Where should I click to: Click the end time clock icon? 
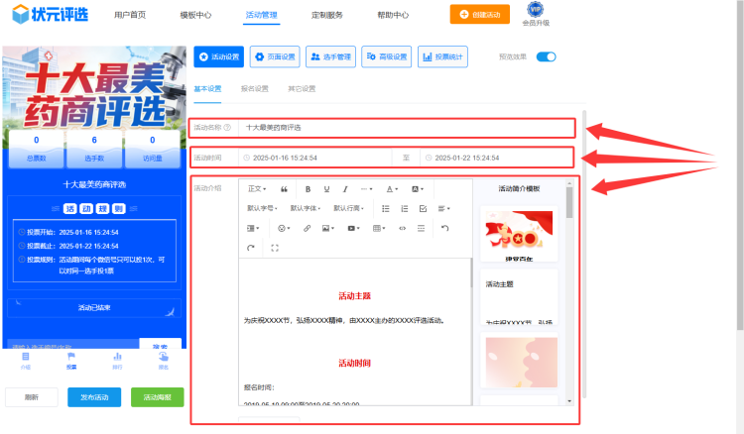(x=429, y=158)
